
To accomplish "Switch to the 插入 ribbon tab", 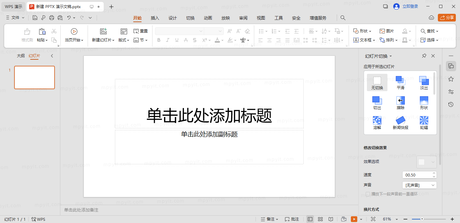I will tap(155, 18).
